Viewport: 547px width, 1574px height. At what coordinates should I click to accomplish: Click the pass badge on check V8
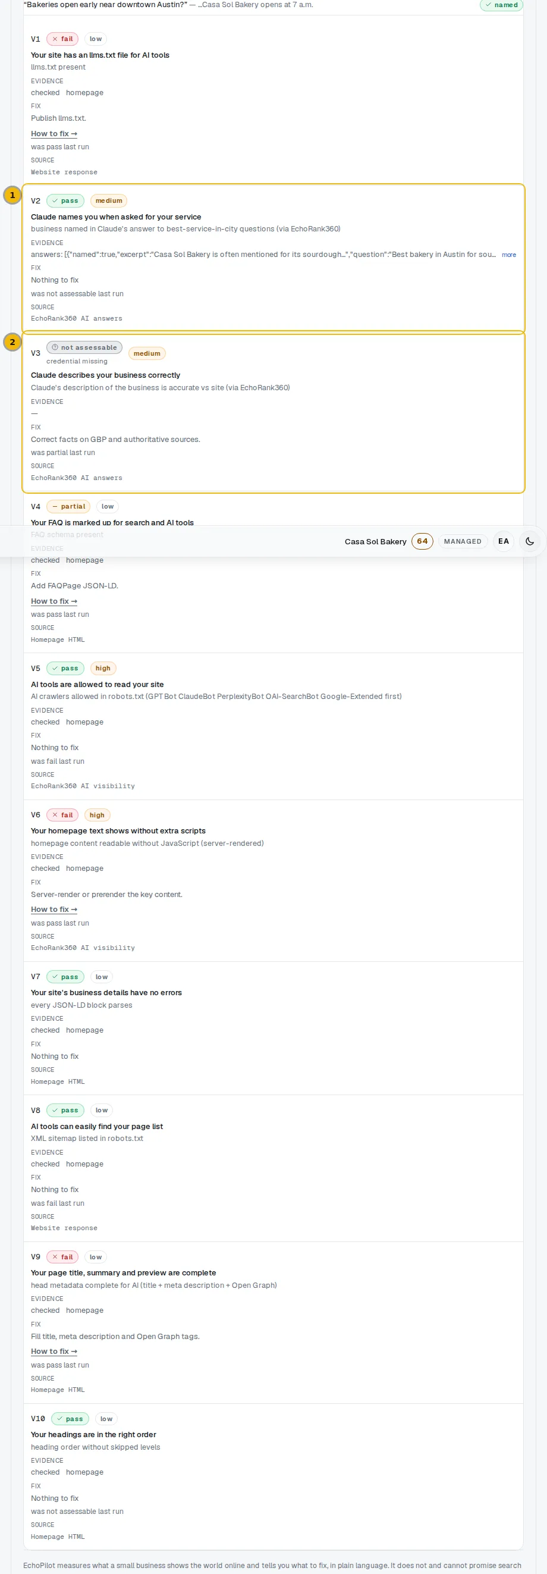[x=65, y=1109]
